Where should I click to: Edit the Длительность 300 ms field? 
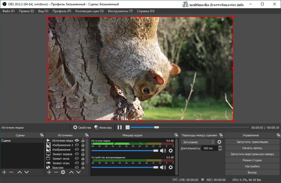pyautogui.click(x=209, y=148)
